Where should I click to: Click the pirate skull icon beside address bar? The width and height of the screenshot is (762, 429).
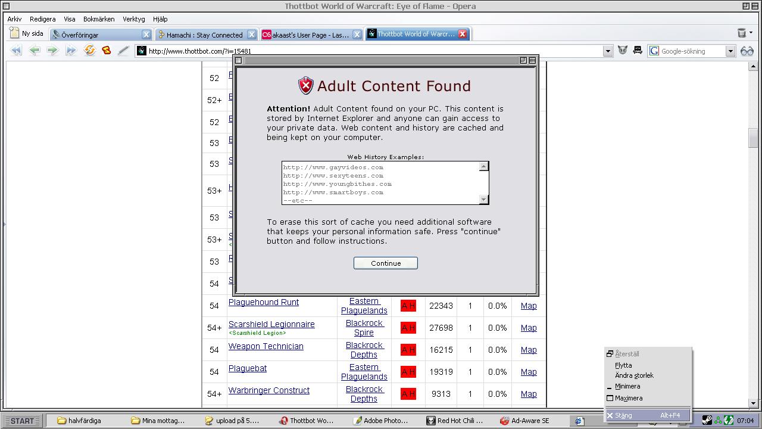click(638, 51)
